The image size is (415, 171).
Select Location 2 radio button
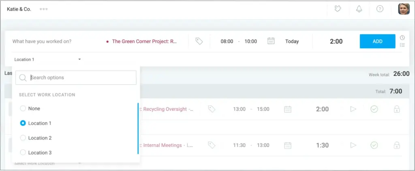23,138
